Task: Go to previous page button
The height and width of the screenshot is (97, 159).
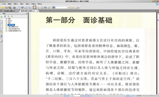Action: 67,96
